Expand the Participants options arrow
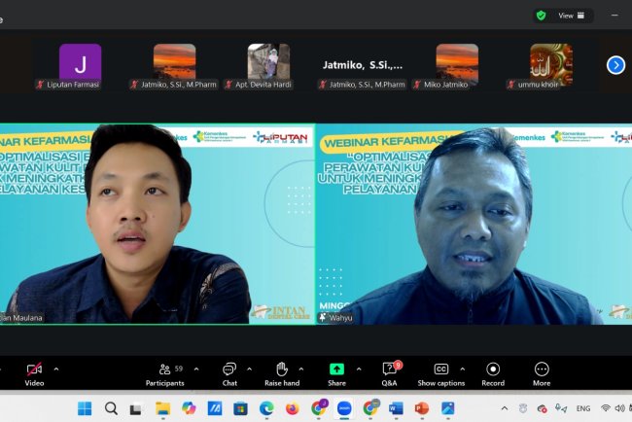This screenshot has height=422, width=632. click(x=196, y=369)
